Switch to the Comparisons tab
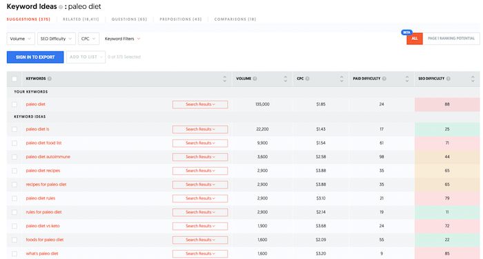This screenshot has width=483, height=259. click(x=235, y=19)
